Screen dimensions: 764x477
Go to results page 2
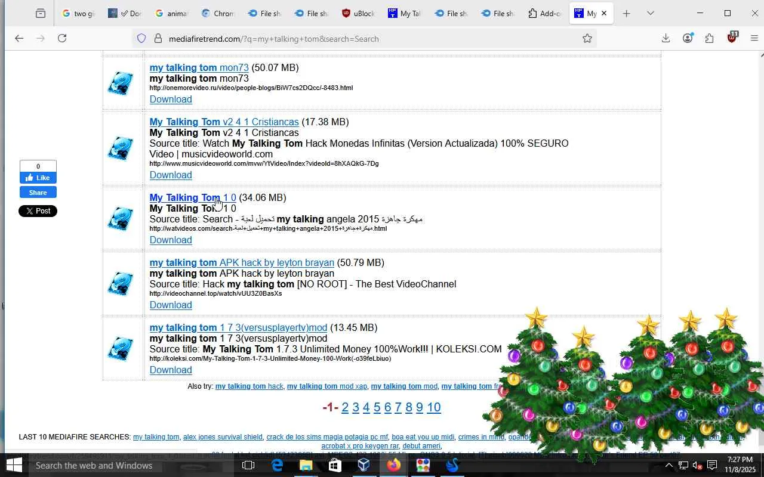click(345, 407)
